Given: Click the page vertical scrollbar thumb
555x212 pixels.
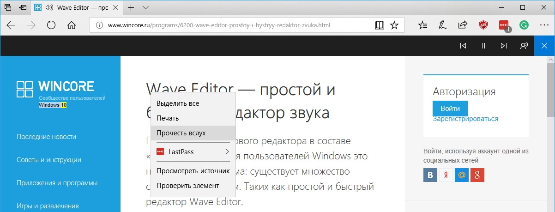Looking at the screenshot, I should (551, 90).
